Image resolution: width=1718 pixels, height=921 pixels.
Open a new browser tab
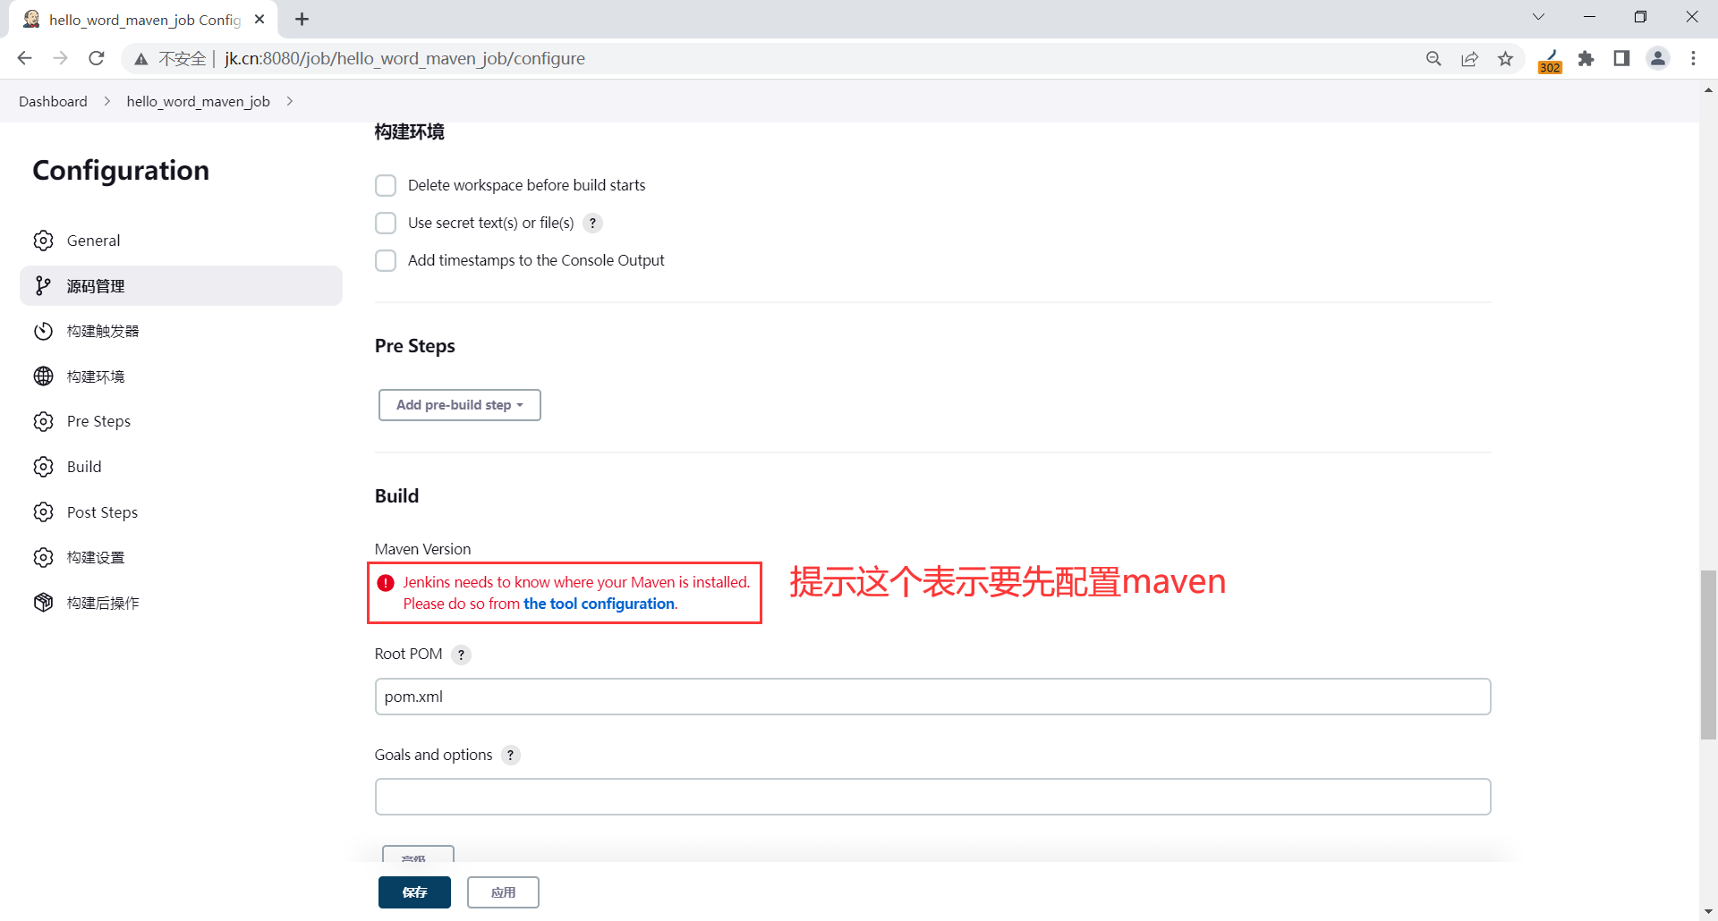click(x=302, y=19)
